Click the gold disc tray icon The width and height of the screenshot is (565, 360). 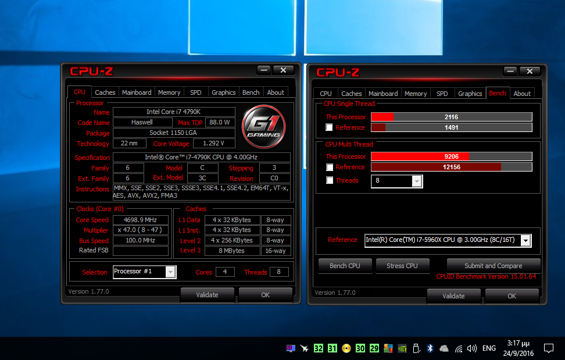[346, 348]
